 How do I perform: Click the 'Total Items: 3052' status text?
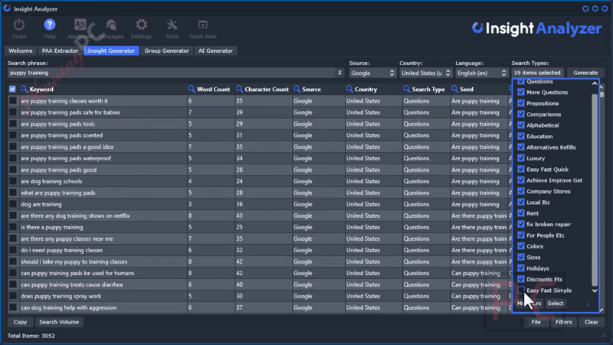click(31, 336)
